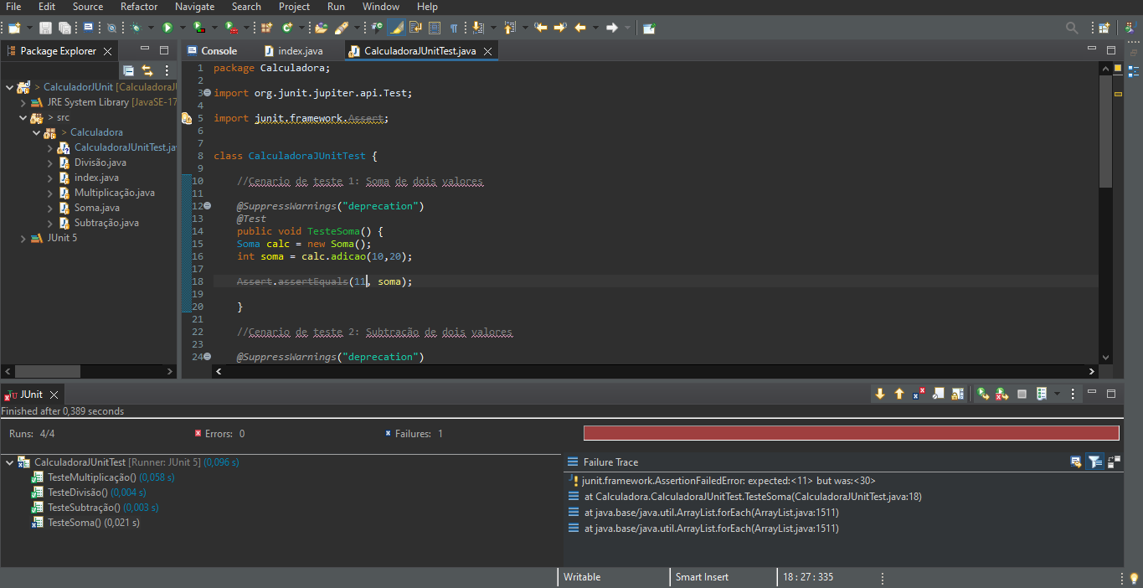Screen dimensions: 1143x588
Task: Jump to Previous Failed Test arrow
Action: [x=899, y=394]
